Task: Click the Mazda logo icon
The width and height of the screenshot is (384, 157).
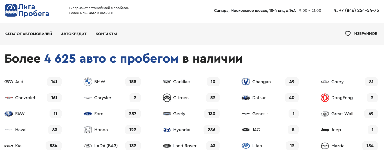Action: pyautogui.click(x=325, y=146)
